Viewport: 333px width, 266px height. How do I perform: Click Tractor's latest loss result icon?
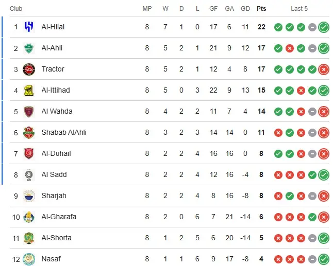tap(324, 69)
